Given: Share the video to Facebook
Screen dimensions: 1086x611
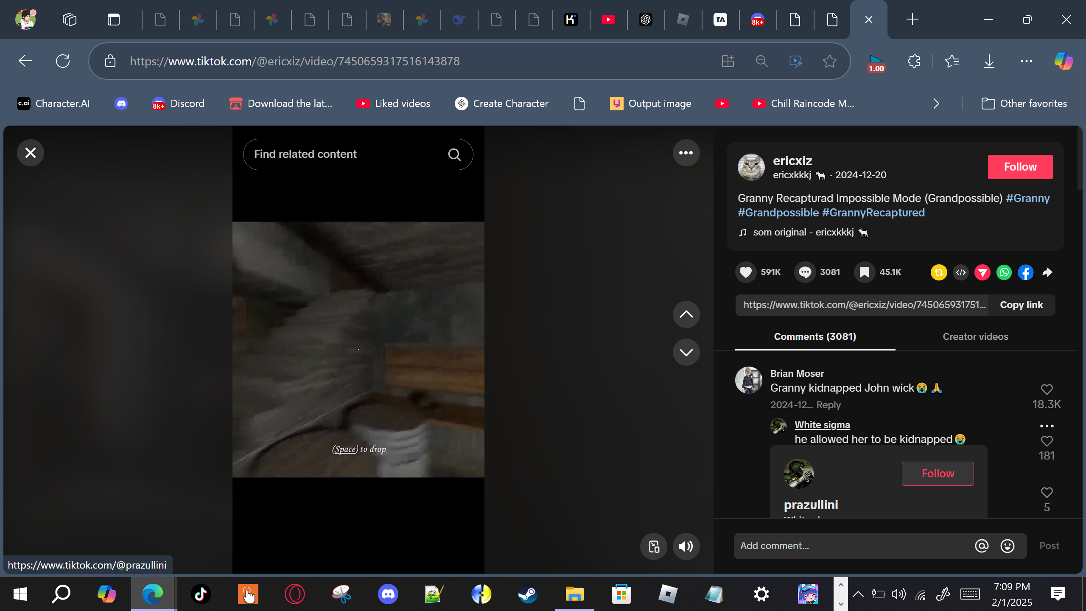Looking at the screenshot, I should 1025,272.
